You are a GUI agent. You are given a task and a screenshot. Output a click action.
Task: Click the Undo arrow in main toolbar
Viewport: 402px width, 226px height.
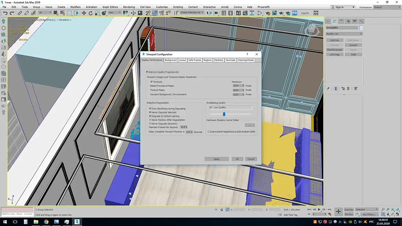pyautogui.click(x=5, y=13)
